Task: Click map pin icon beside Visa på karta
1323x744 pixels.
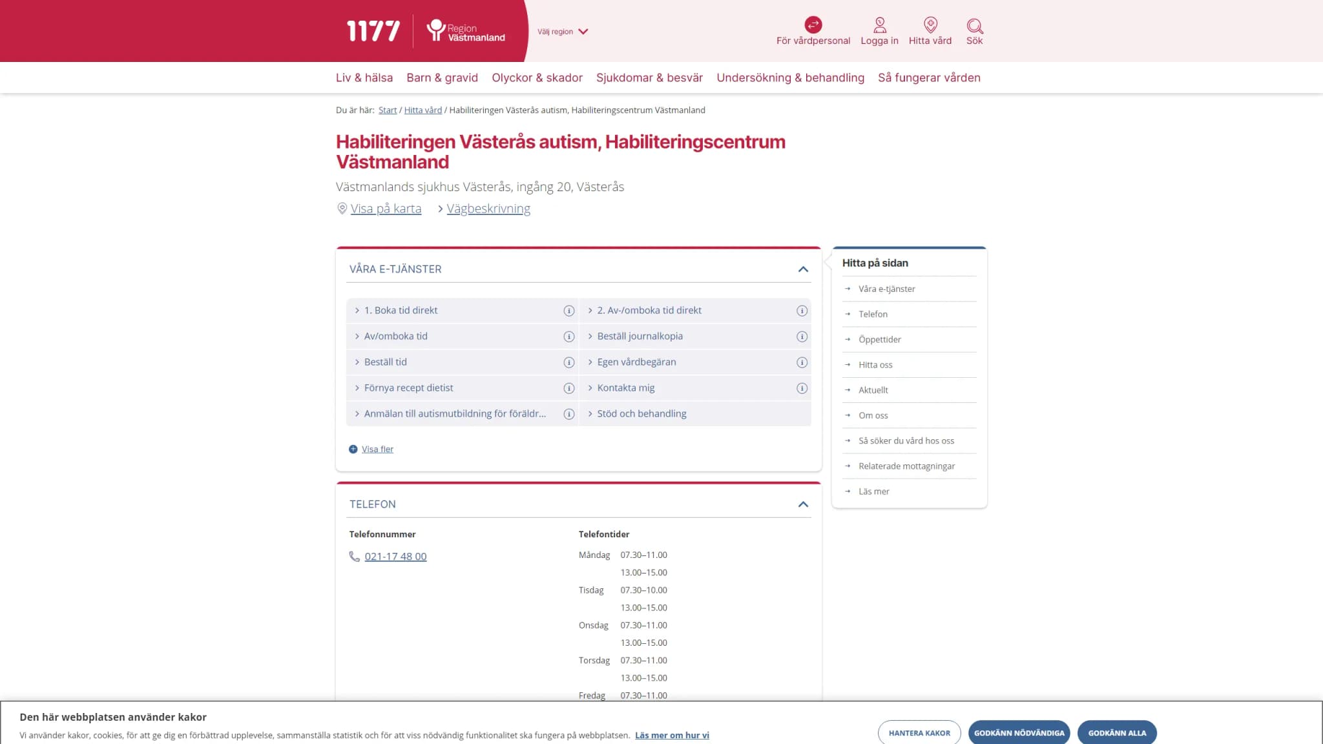Action: [x=342, y=209]
